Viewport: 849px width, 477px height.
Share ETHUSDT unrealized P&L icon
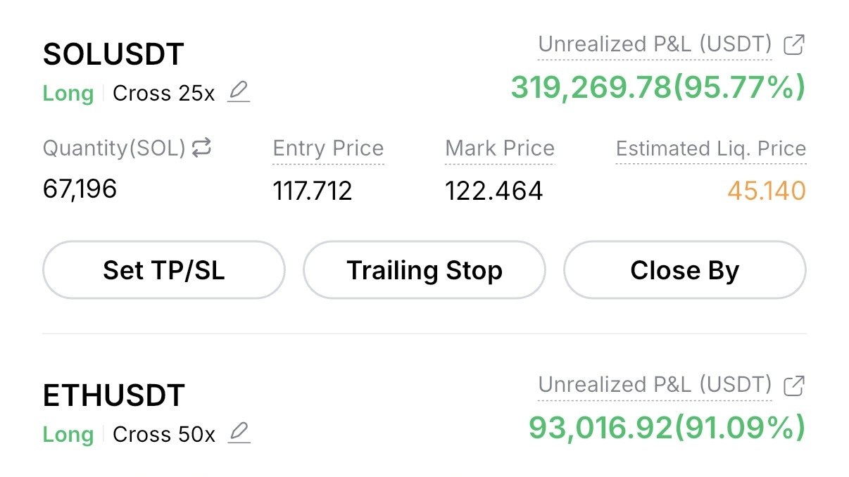point(794,386)
